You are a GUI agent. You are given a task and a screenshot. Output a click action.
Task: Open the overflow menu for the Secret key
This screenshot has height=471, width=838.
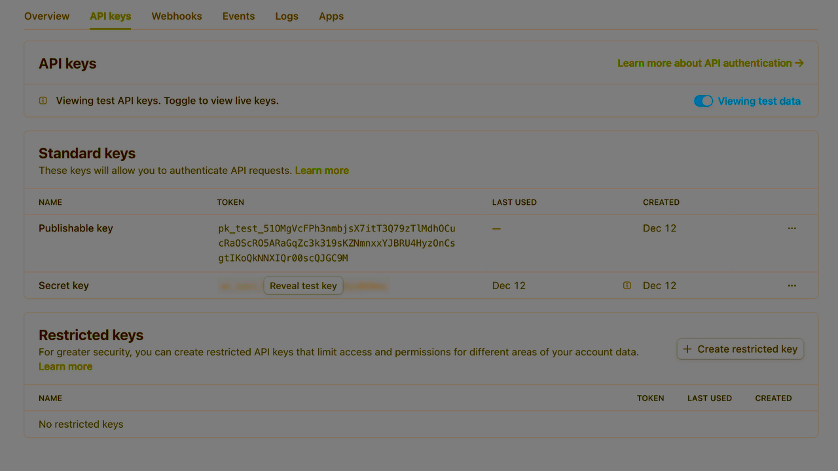[792, 285]
